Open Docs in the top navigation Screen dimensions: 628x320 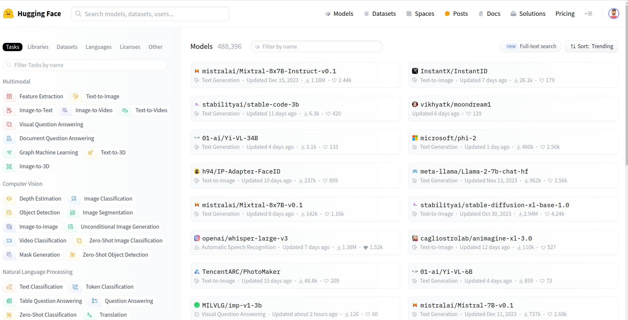pyautogui.click(x=489, y=14)
